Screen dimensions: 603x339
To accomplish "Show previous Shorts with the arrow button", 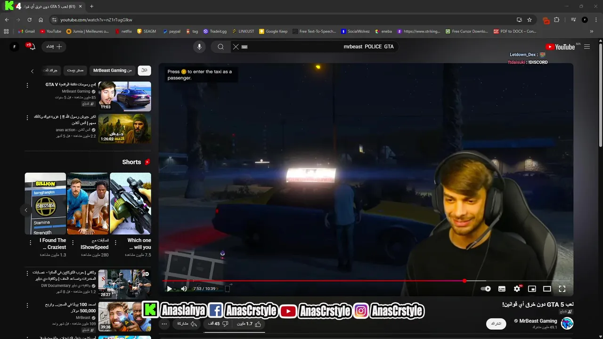I will (26, 210).
